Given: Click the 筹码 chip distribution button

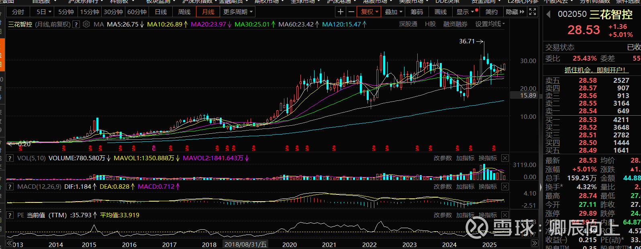Looking at the screenshot, I should coord(416,12).
